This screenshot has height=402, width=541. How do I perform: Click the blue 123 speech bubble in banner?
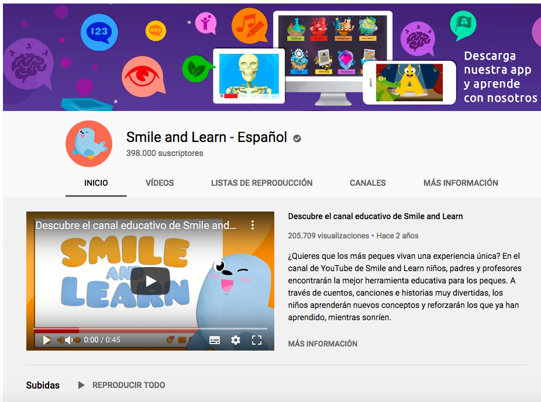tap(99, 32)
